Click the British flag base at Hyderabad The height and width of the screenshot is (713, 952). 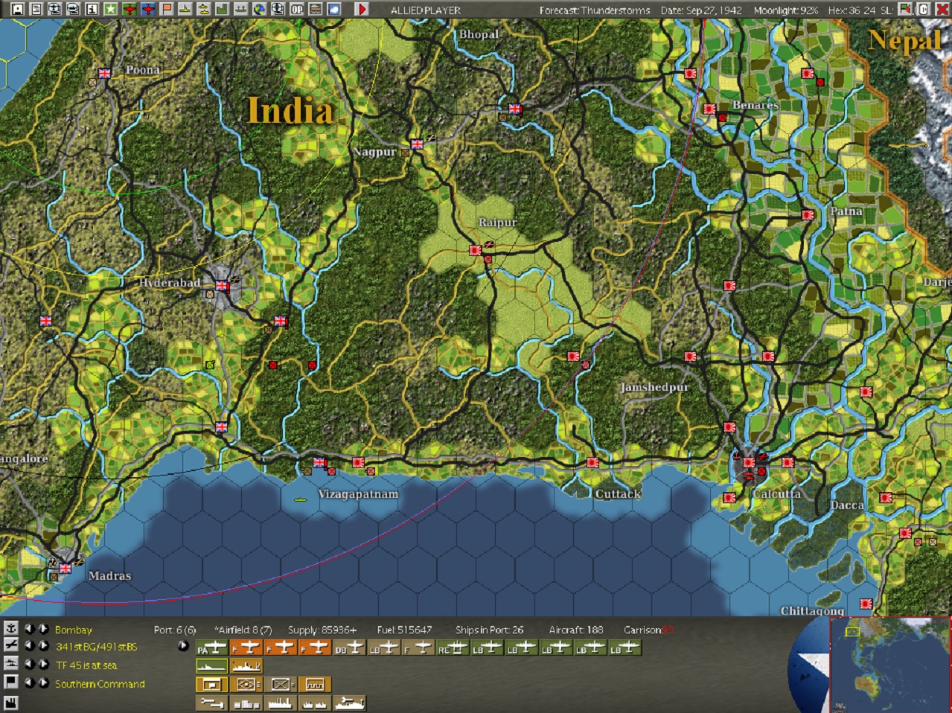[222, 286]
